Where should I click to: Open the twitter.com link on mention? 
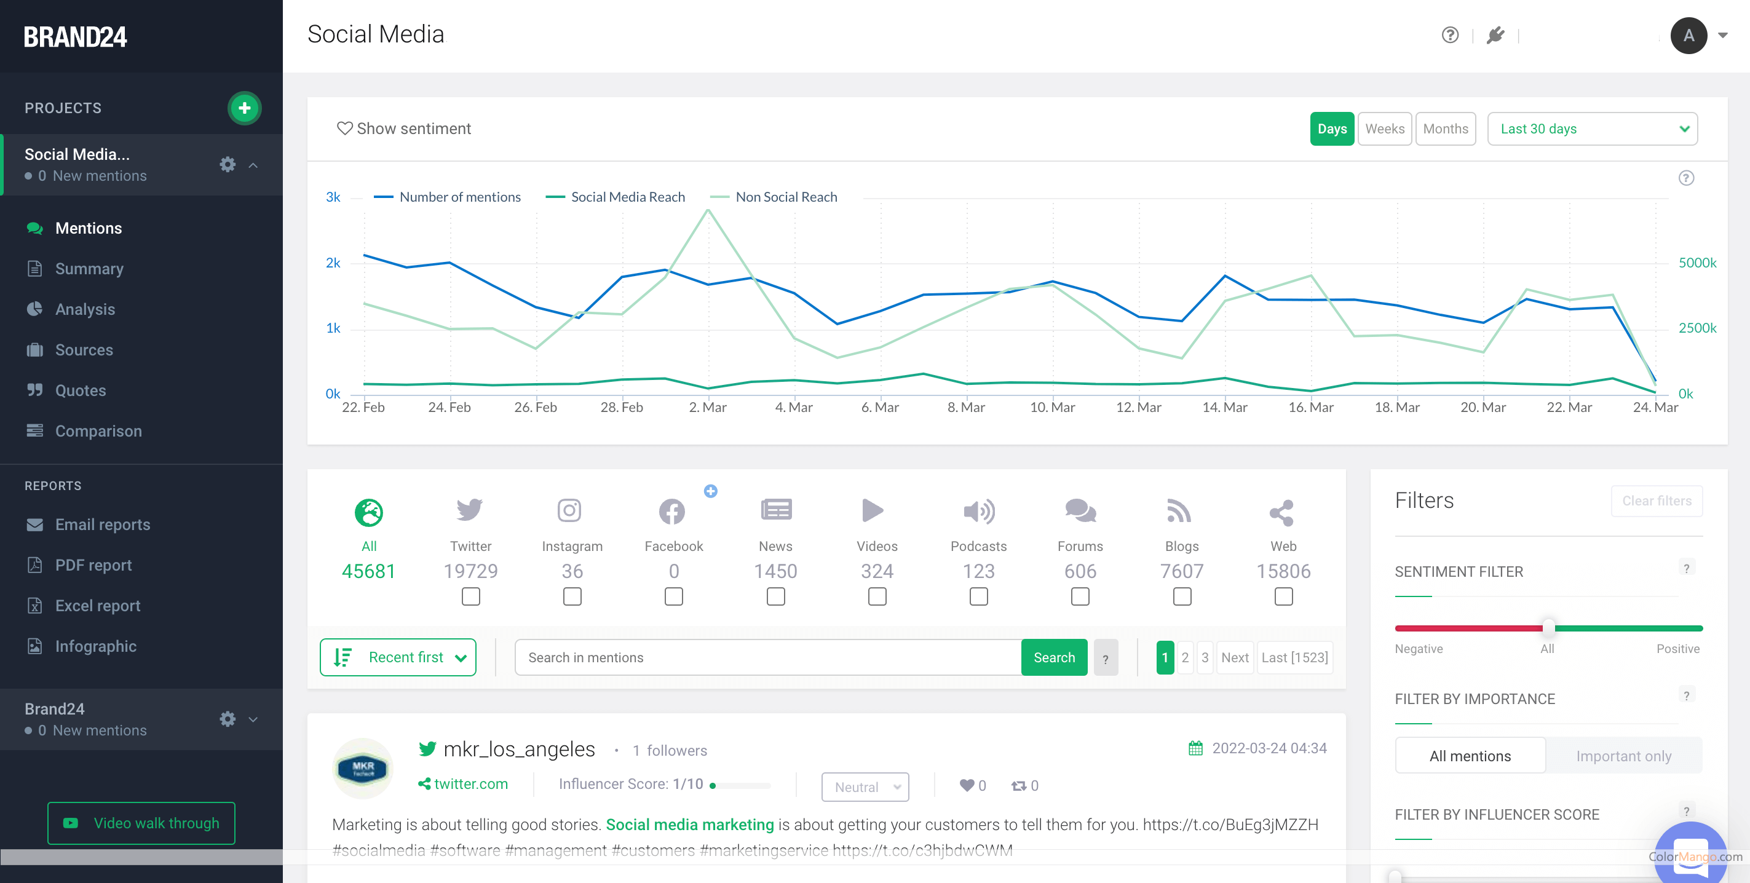pos(470,784)
